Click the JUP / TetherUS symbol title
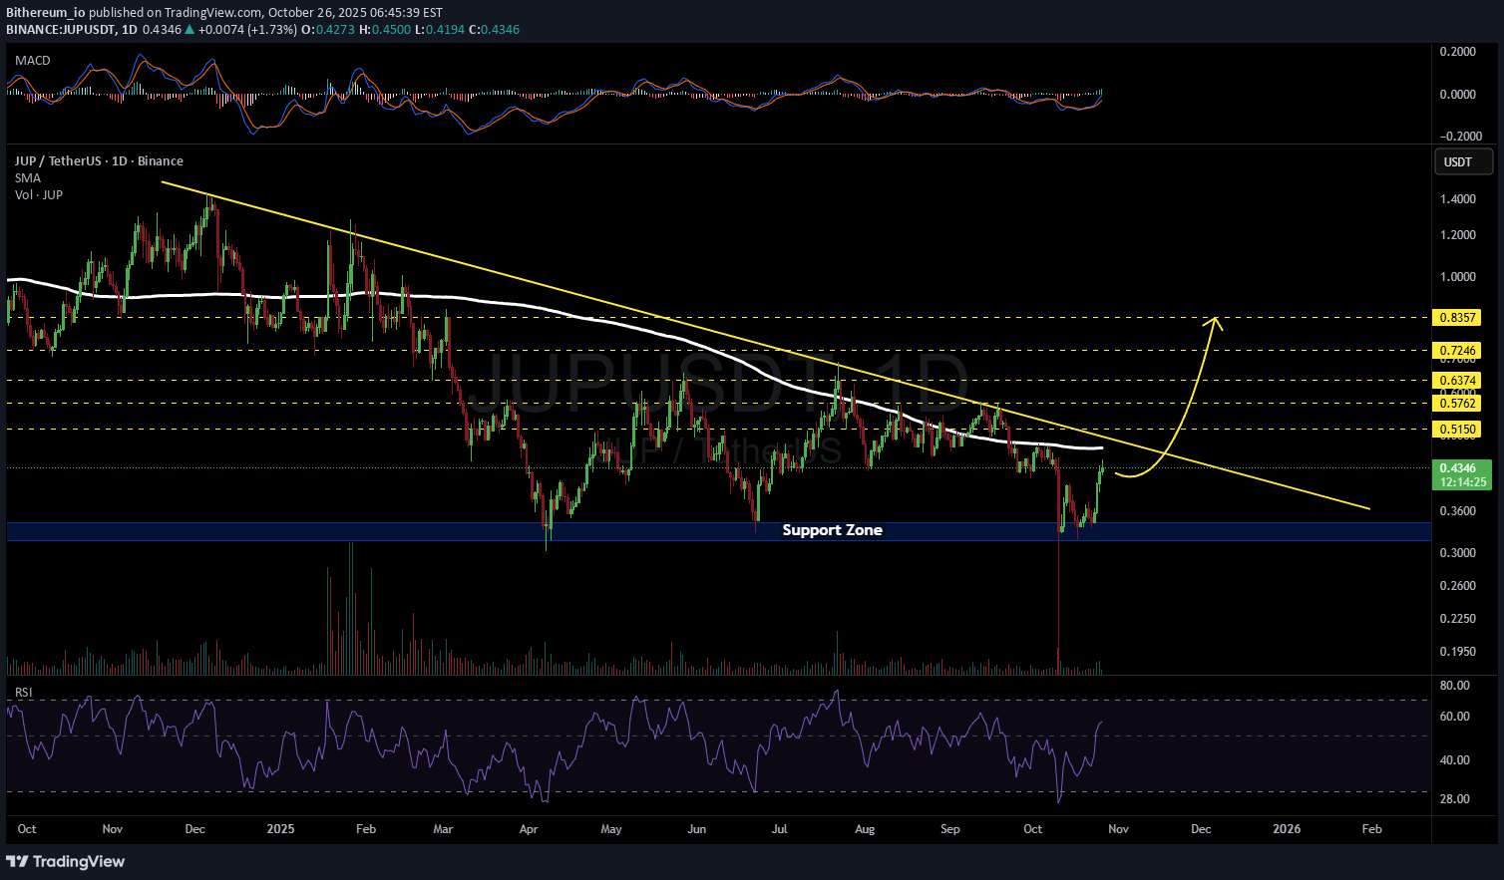Image resolution: width=1504 pixels, height=880 pixels. (98, 161)
